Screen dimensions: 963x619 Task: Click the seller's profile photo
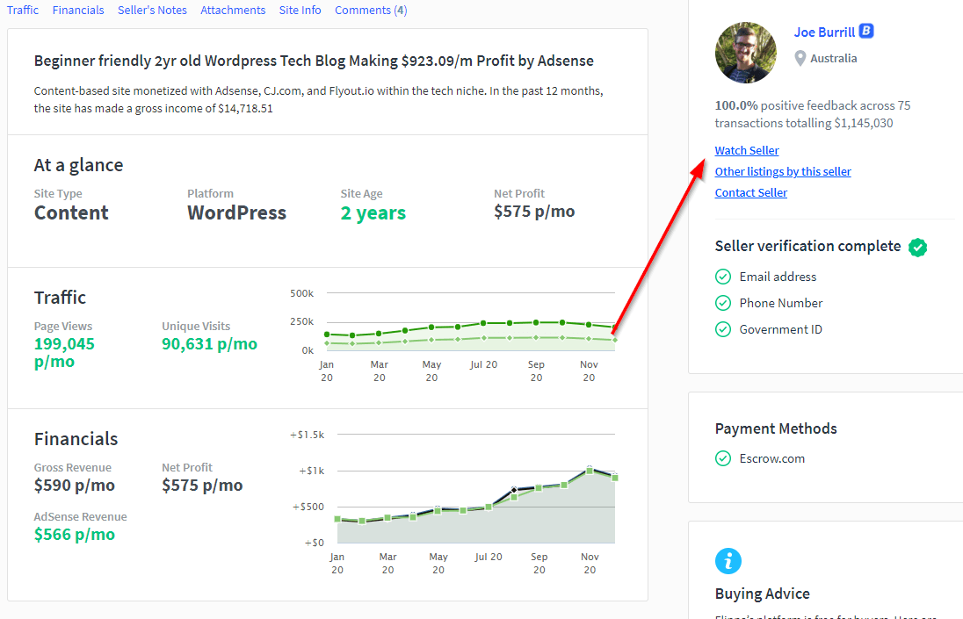(x=746, y=53)
